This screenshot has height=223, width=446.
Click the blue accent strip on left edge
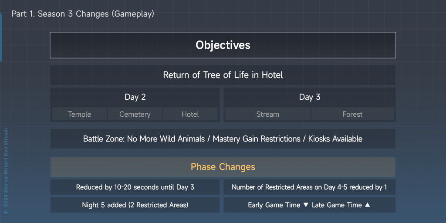tap(1, 37)
